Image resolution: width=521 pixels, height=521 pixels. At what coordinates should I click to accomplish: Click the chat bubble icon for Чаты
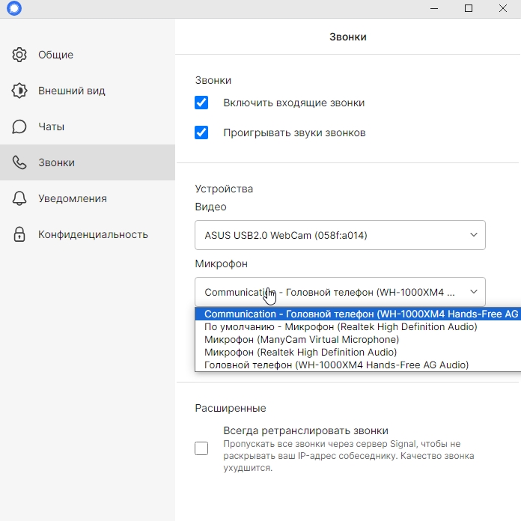pyautogui.click(x=19, y=127)
